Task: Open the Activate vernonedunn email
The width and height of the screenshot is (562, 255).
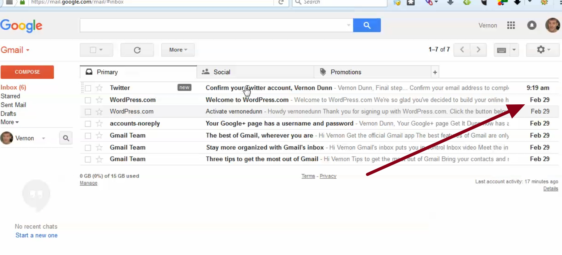Action: (319, 111)
